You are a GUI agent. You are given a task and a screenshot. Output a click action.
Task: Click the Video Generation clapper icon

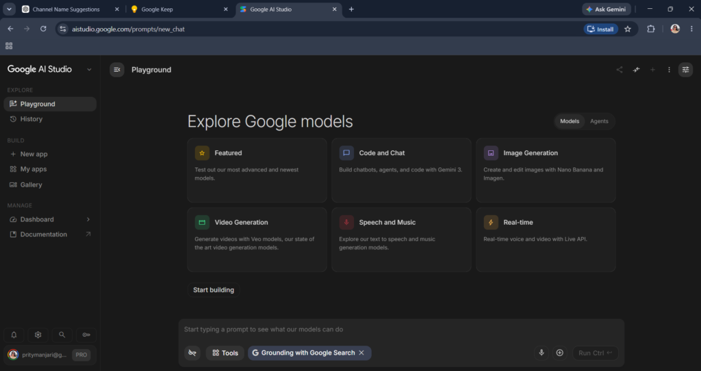coord(202,222)
